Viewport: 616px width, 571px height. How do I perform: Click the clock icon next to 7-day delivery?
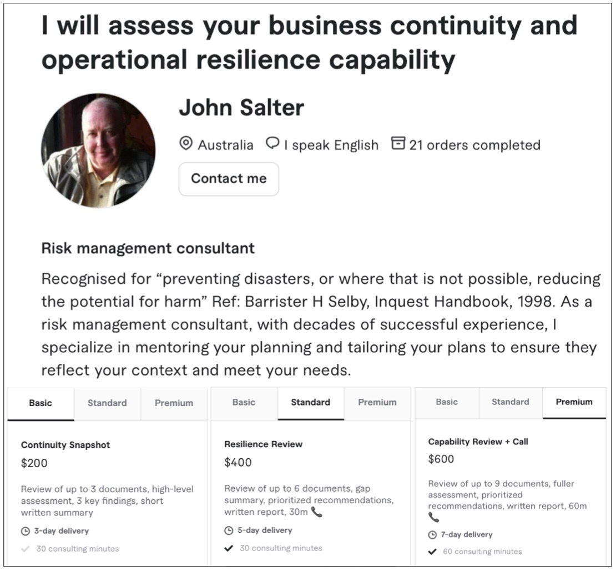point(433,535)
